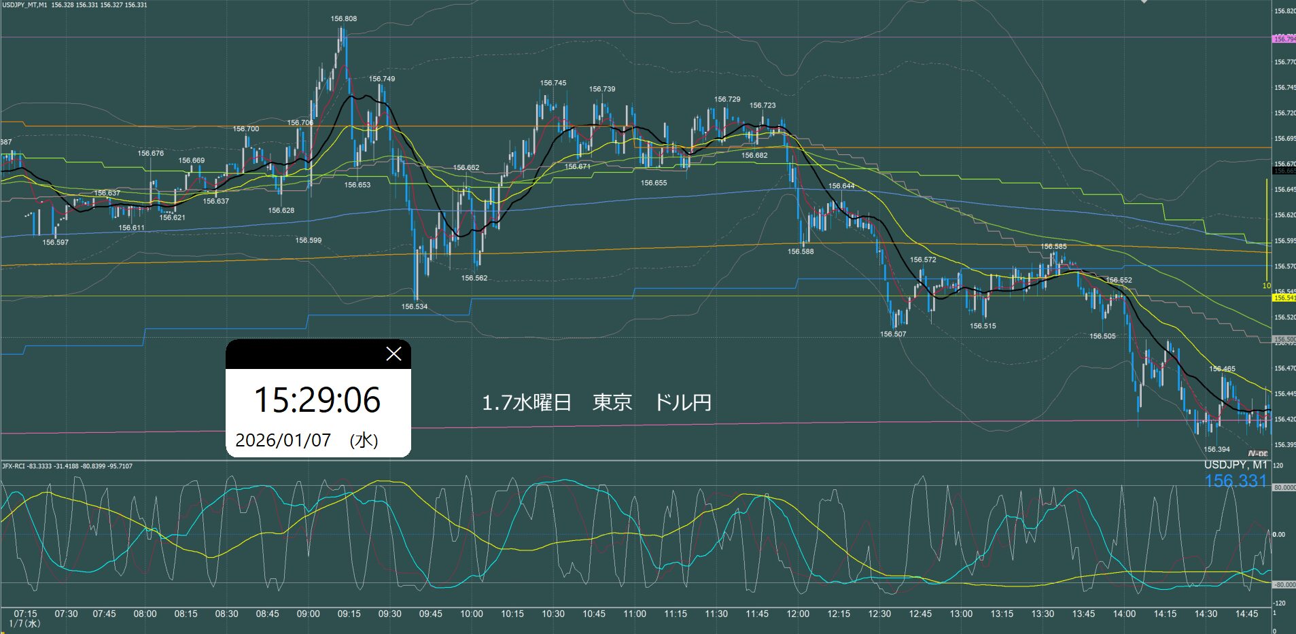Select the pink 156.794 price level tag
This screenshot has height=634, width=1296.
[1283, 39]
